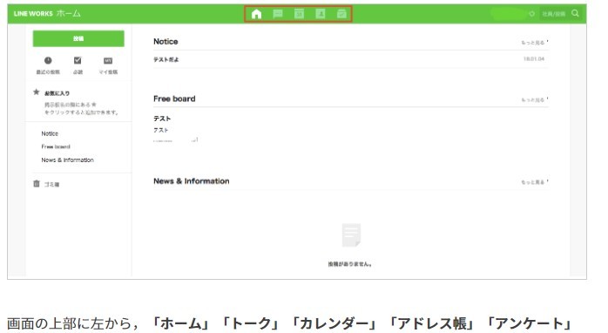Screen dimensions: 608x333
Task: Open the Talk chat bubble icon
Action: (x=278, y=14)
